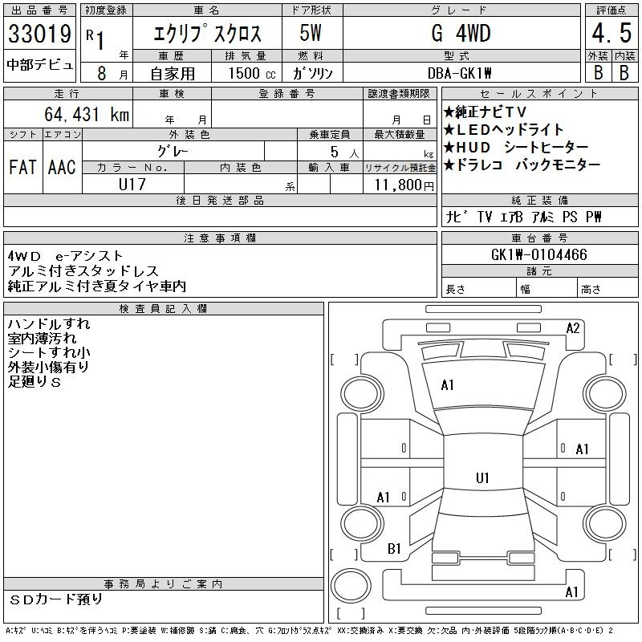The height and width of the screenshot is (642, 642).
Task: Click the exterior grade B under 外装
Action: (596, 71)
